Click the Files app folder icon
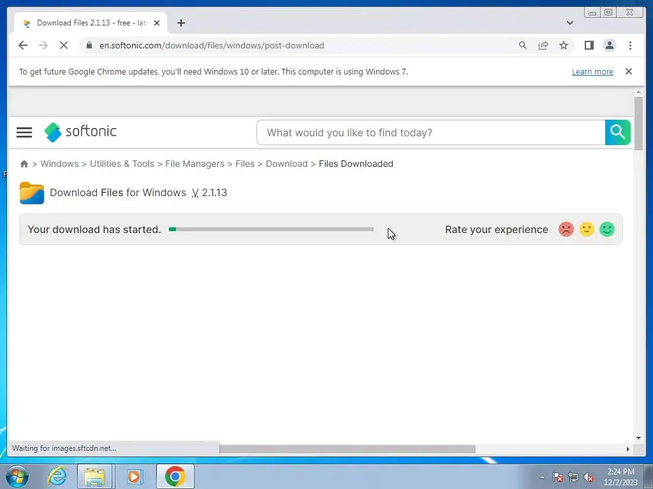This screenshot has width=653, height=489. (32, 193)
